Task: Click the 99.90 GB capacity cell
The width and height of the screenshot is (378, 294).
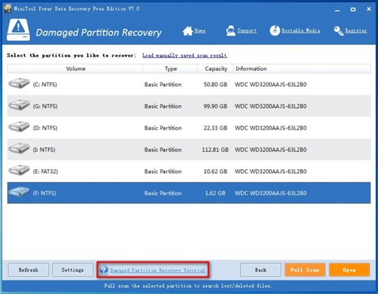Action: click(216, 106)
